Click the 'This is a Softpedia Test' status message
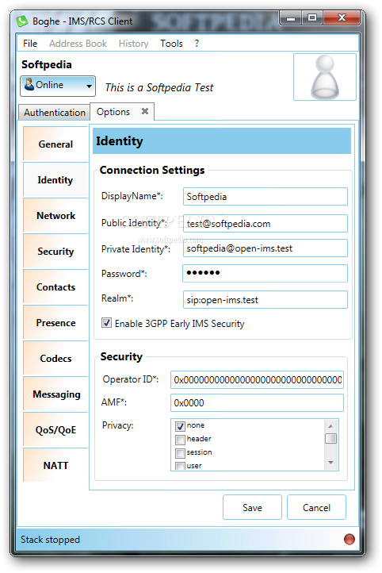The width and height of the screenshot is (382, 573). [159, 88]
